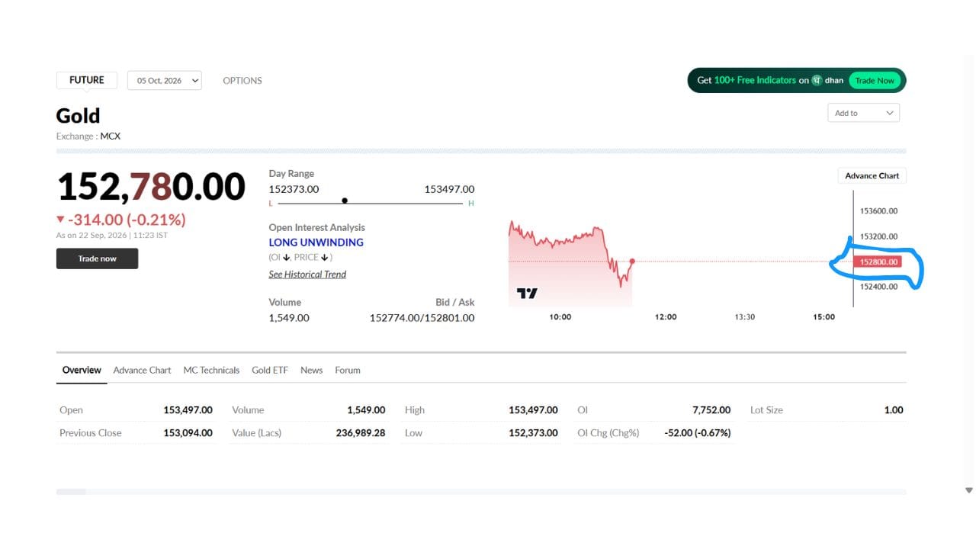Click the horizontal scrollbar at the bottom
The height and width of the screenshot is (549, 976).
pos(481,492)
